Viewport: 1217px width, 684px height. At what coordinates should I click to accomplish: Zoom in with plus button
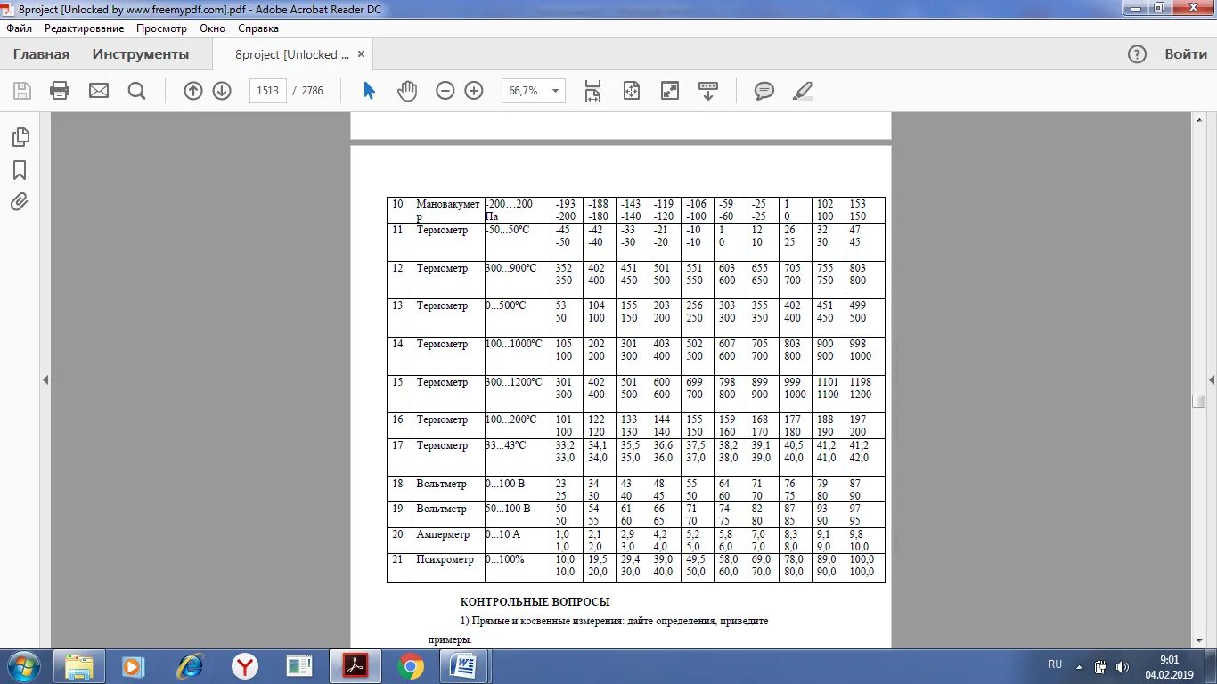point(474,91)
